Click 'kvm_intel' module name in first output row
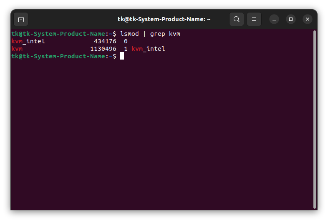The width and height of the screenshot is (328, 222). tap(28, 41)
